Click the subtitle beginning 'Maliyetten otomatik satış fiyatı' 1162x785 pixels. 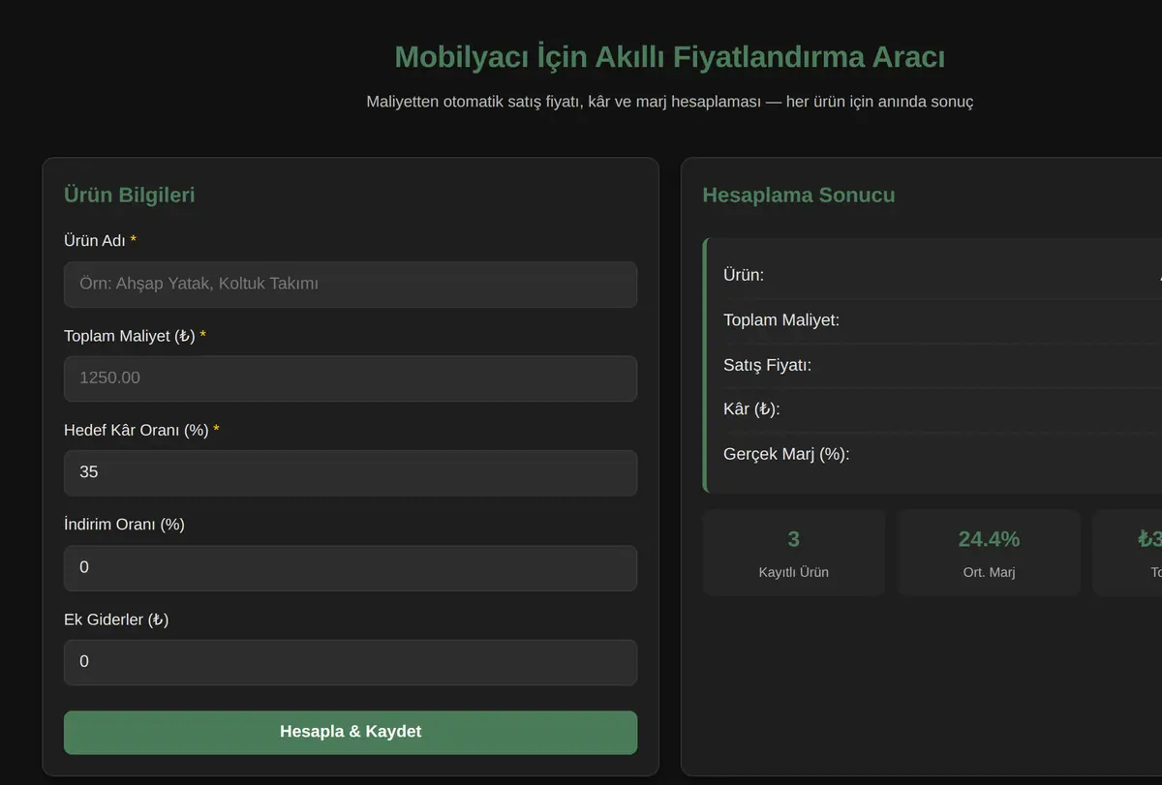coord(670,102)
